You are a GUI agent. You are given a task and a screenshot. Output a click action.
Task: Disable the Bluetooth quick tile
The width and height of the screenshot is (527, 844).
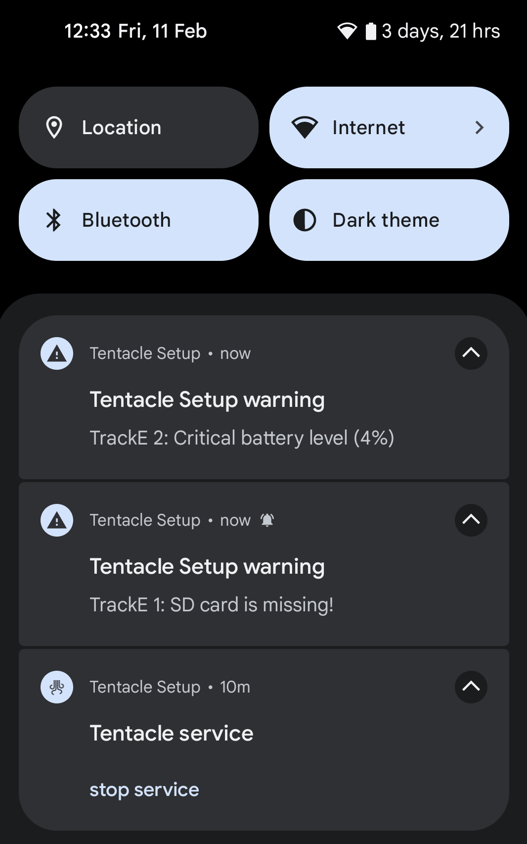(x=138, y=220)
